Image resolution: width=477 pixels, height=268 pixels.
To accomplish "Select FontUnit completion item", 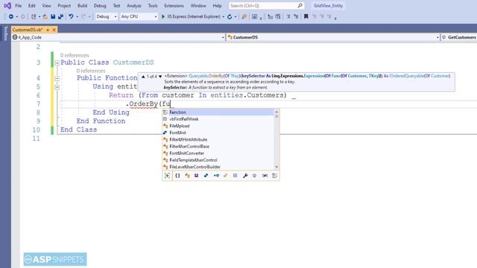I will pos(218,133).
